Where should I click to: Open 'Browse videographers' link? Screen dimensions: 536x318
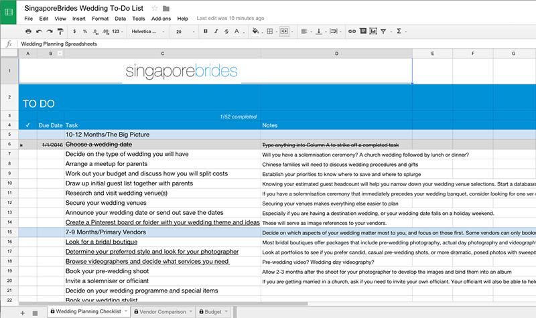point(147,261)
